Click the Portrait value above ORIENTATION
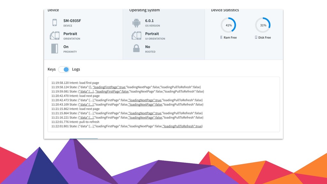 [70, 34]
